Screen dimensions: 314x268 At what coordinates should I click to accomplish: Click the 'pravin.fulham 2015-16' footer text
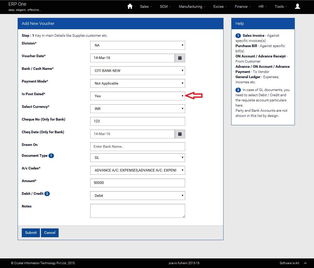point(184,263)
